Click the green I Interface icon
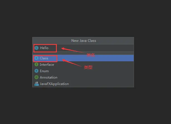The image size is (171, 124). pos(36,65)
